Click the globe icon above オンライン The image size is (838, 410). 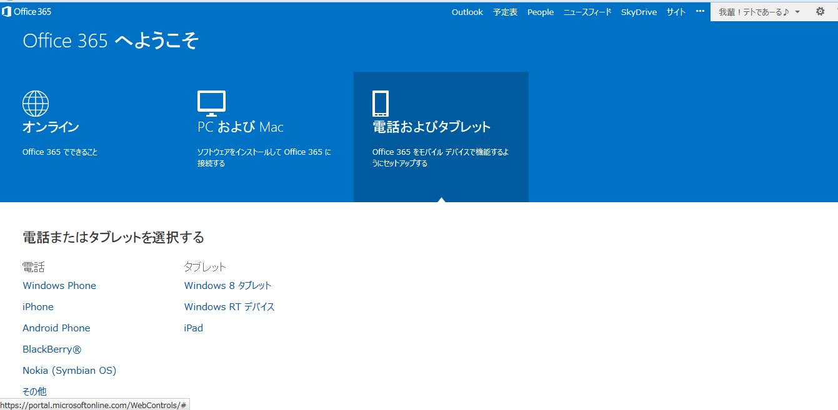pyautogui.click(x=36, y=104)
